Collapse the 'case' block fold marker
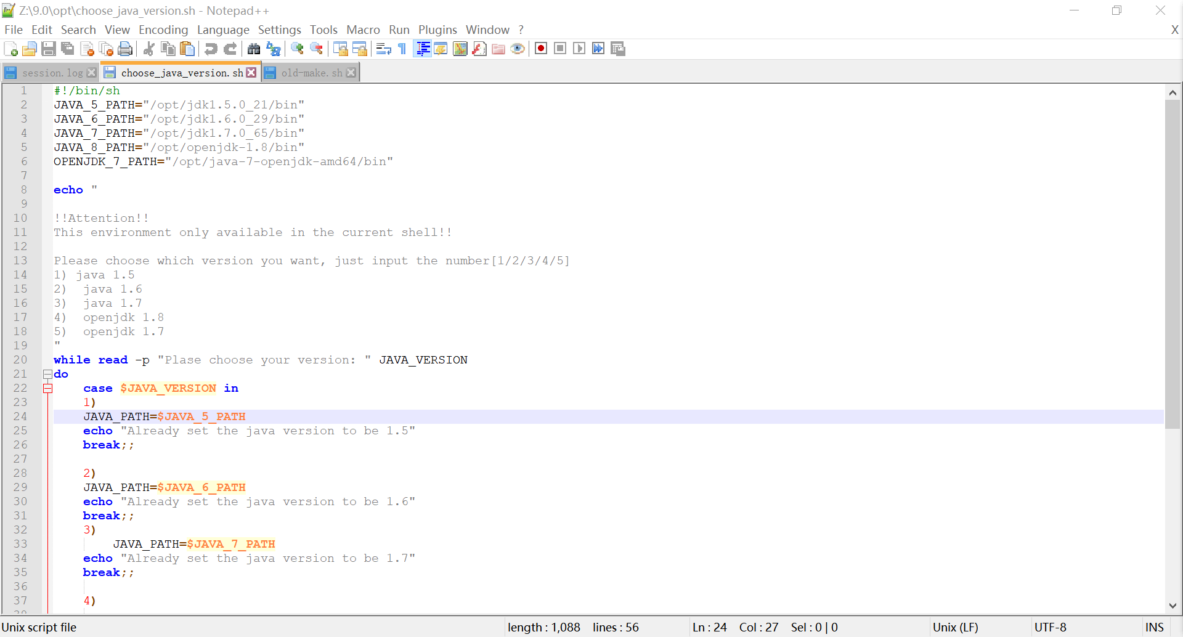This screenshot has height=637, width=1183. click(47, 388)
